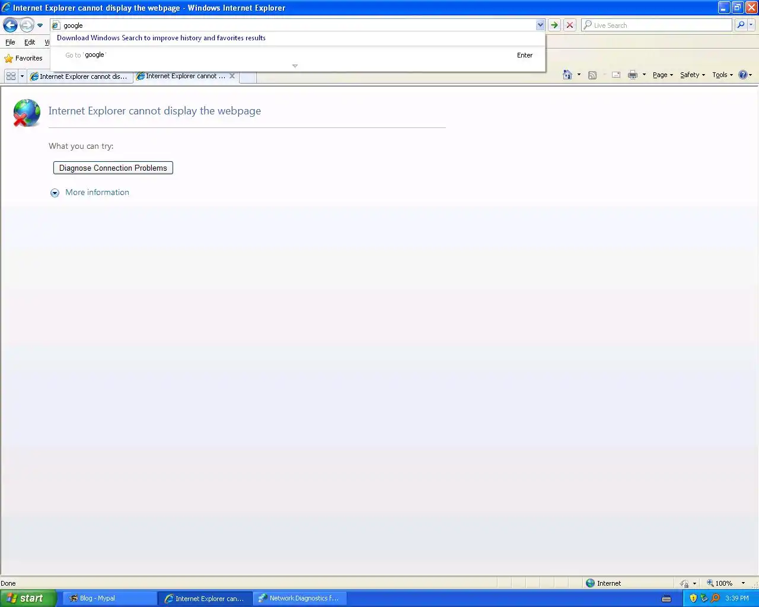Open the Favorites star button
The height and width of the screenshot is (607, 759).
24,58
